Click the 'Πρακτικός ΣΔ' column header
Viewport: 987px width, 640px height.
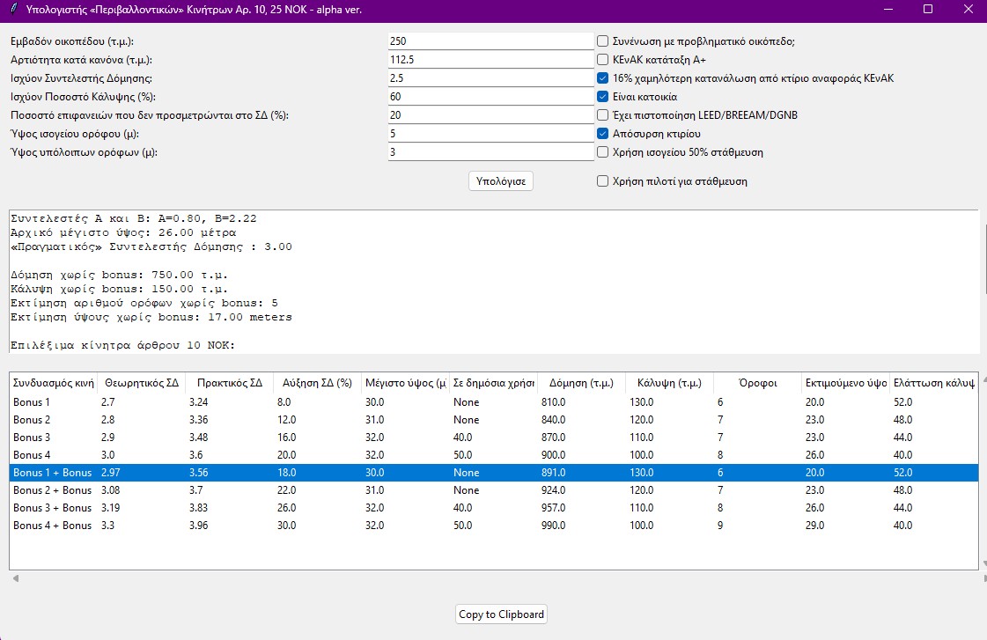(230, 383)
